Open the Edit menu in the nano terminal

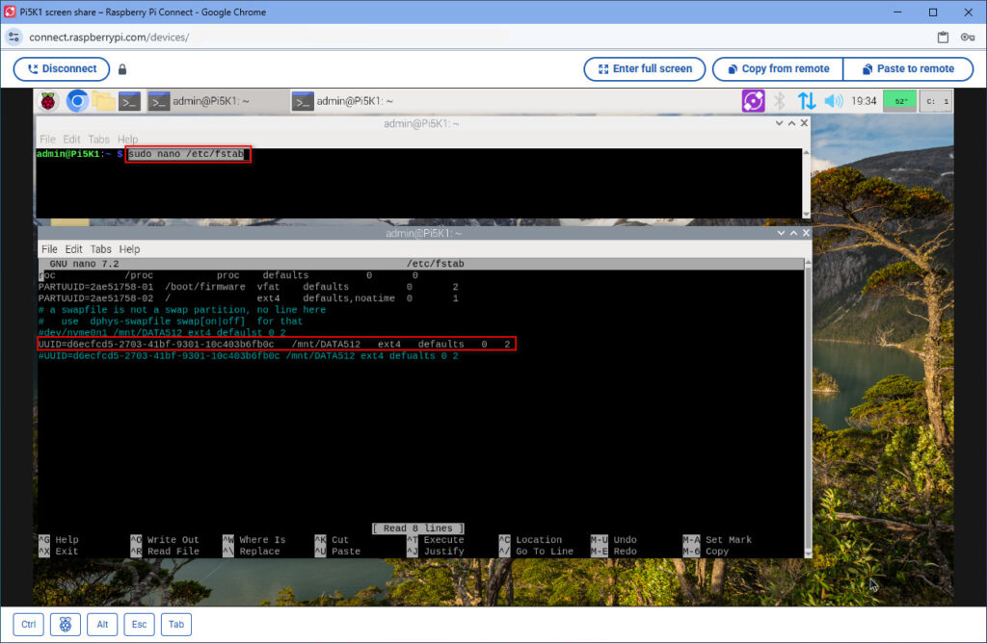pos(73,249)
